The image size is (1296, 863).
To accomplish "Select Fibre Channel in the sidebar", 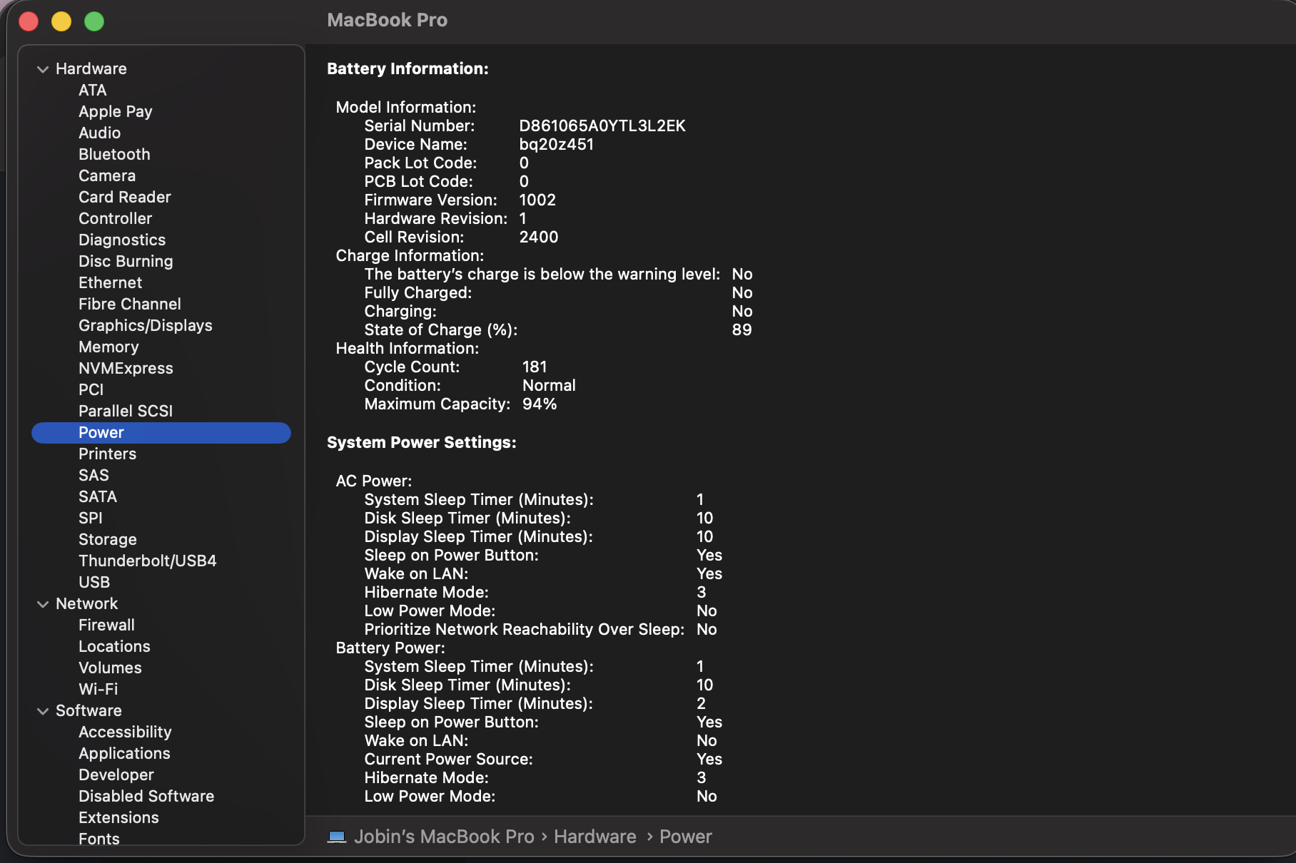I will pos(130,304).
